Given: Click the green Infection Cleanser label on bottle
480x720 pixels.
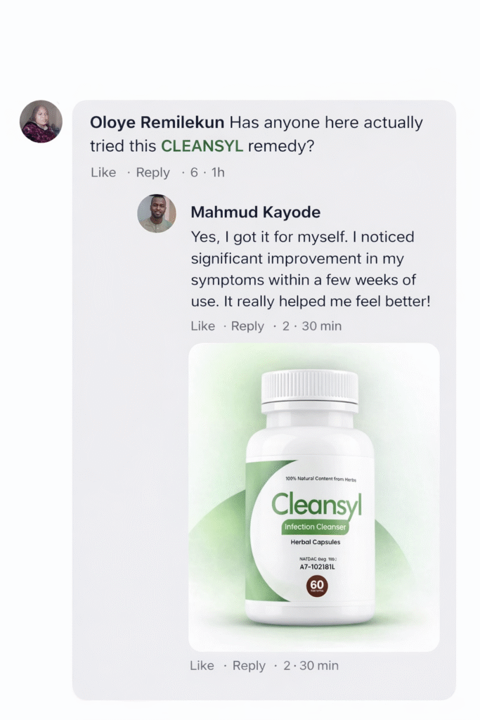Looking at the screenshot, I should [316, 527].
